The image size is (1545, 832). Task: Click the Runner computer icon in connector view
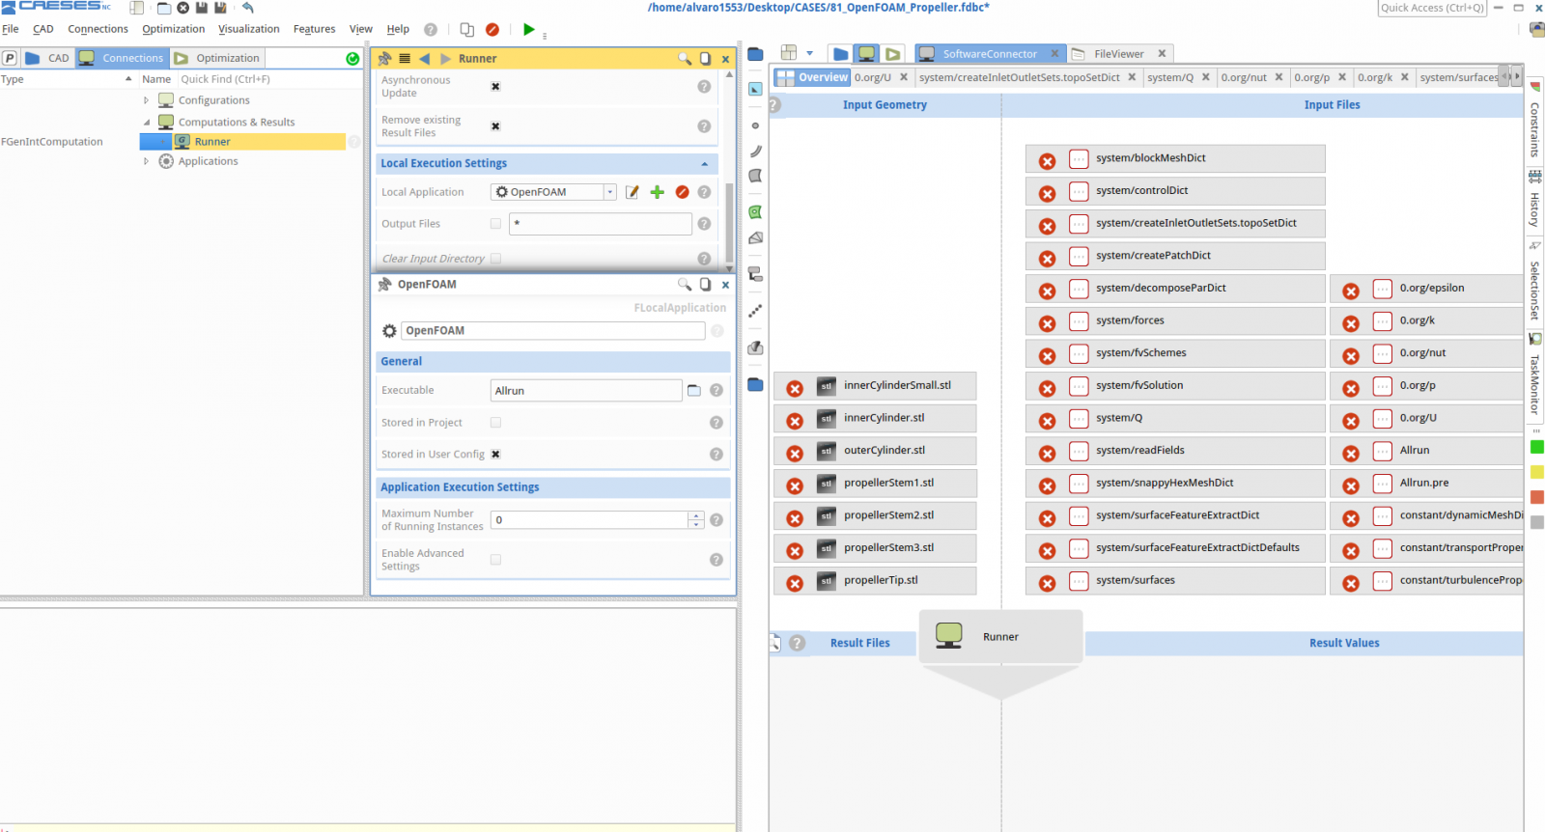(x=949, y=635)
